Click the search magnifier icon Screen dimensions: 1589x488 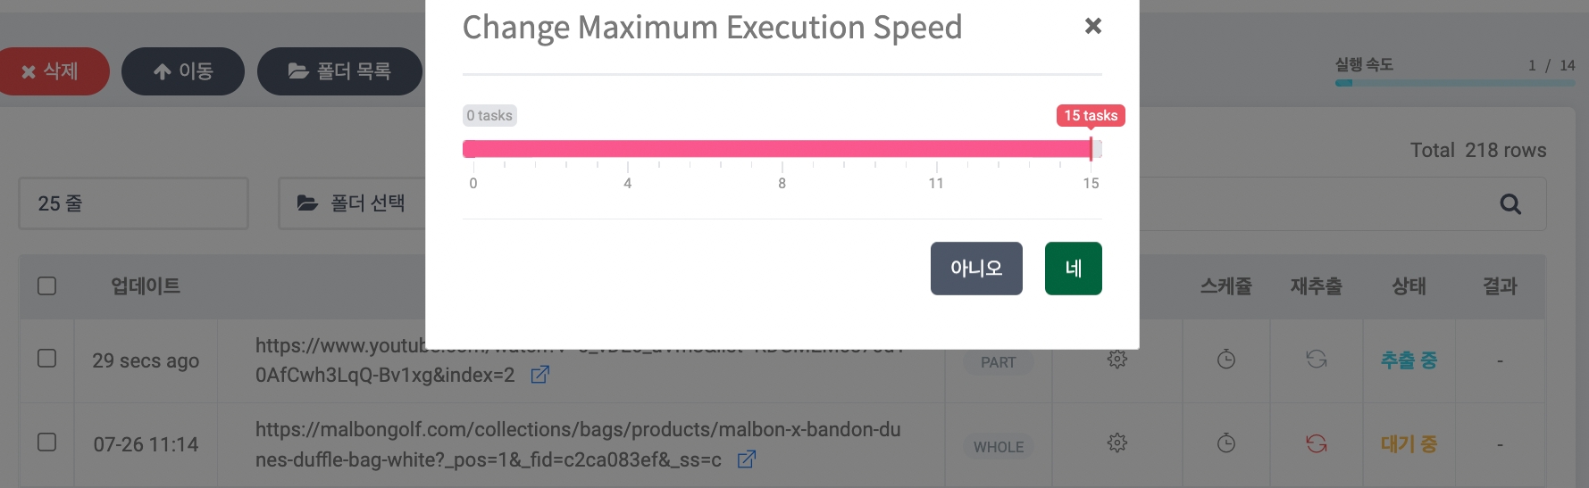click(1510, 204)
